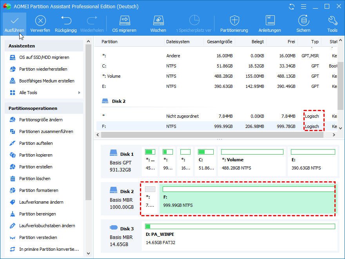The image size is (345, 259).
Task: Open the hamburger menu in title bar
Action: point(303,7)
